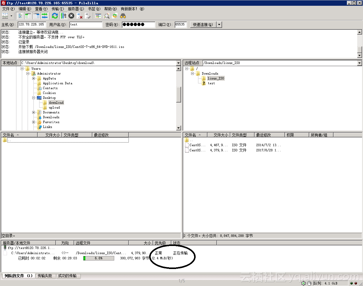This screenshot has width=363, height=286.
Task: Toggle directory comparison
Action: [107, 16]
